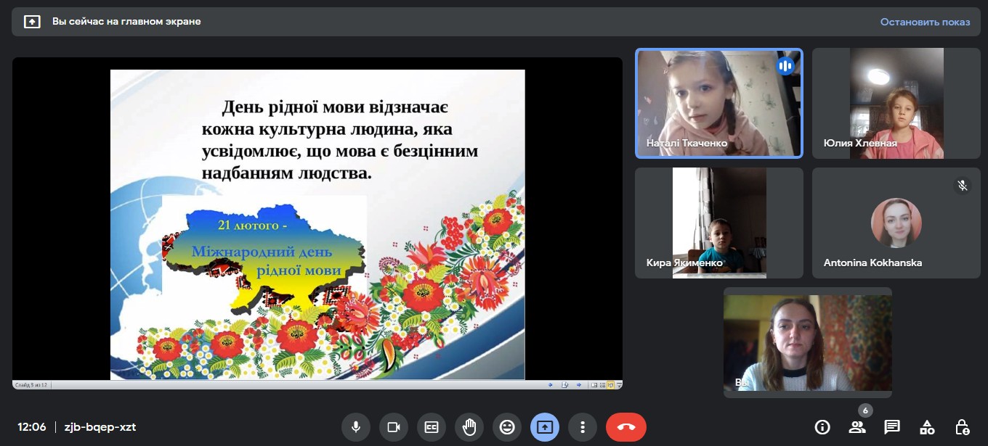Open the emoji reactions picker
The width and height of the screenshot is (988, 446).
(x=507, y=427)
